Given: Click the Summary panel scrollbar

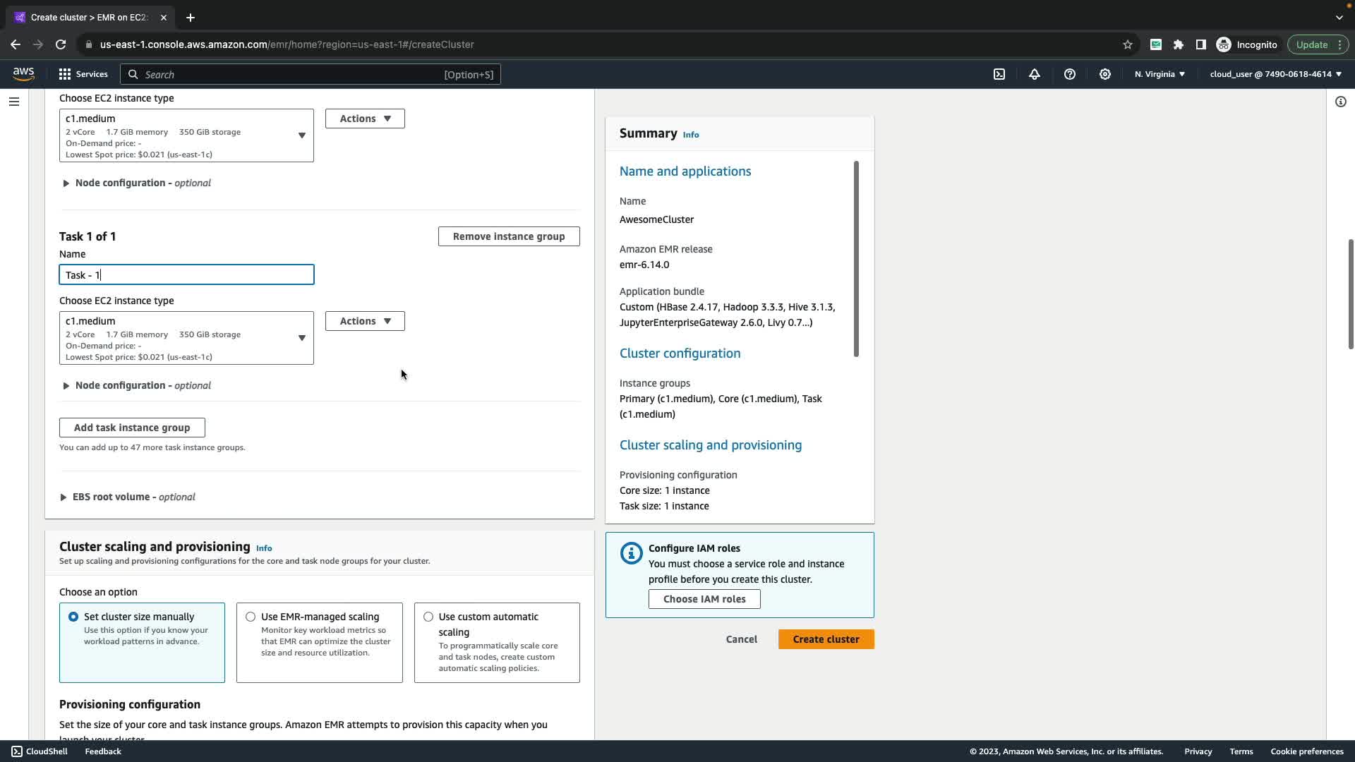Looking at the screenshot, I should coord(856,259).
